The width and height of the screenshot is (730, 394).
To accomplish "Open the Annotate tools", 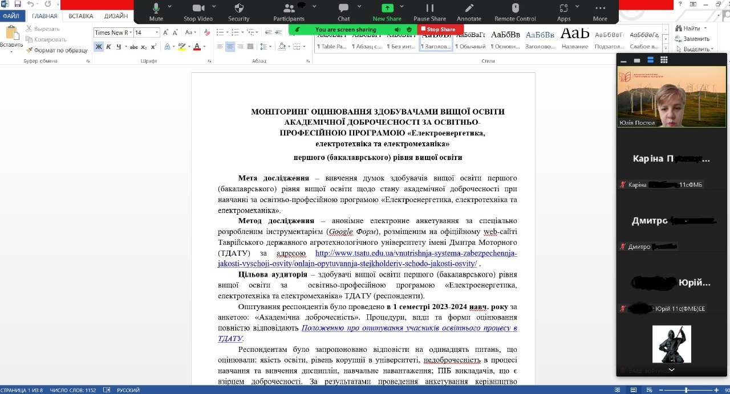I will 469,12.
